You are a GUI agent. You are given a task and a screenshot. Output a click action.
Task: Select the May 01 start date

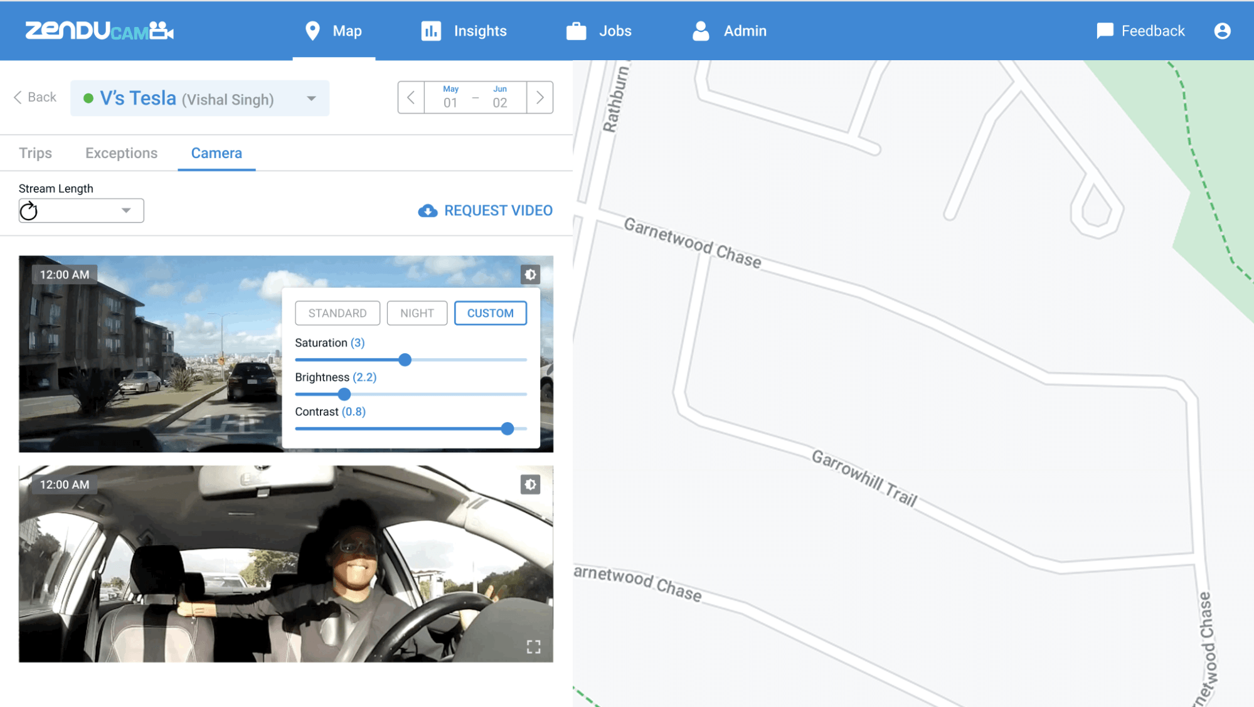tap(450, 97)
